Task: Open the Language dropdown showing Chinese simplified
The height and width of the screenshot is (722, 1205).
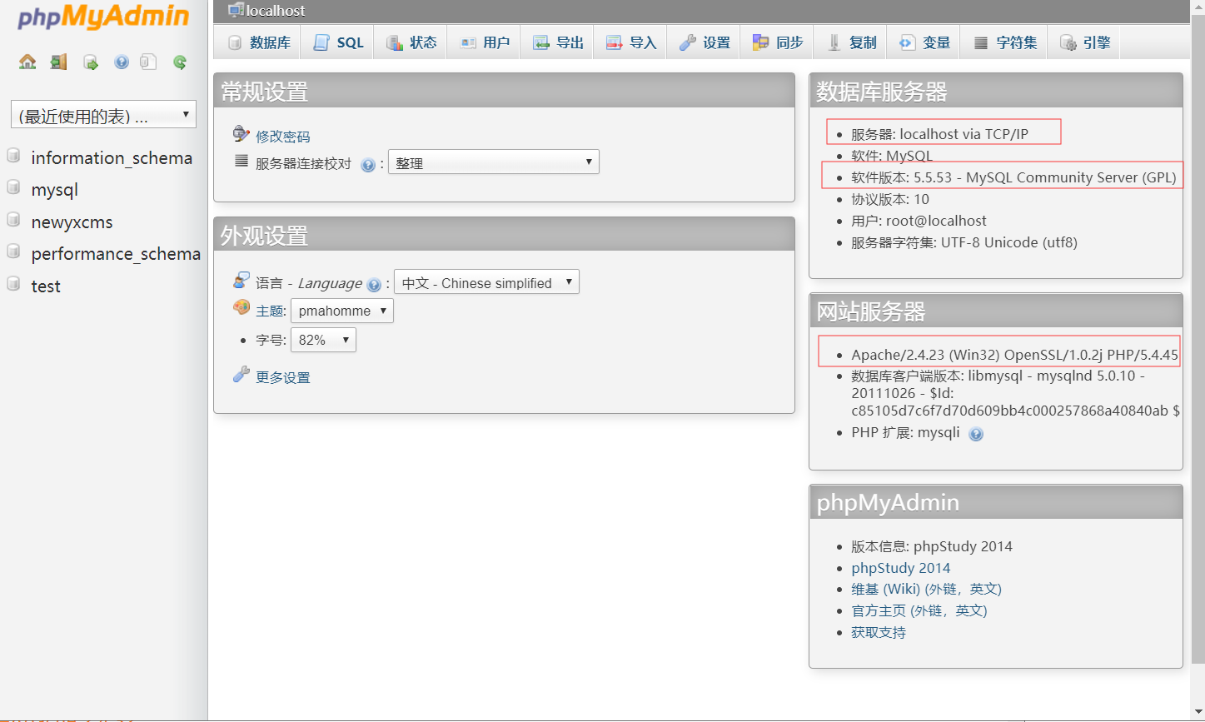Action: pyautogui.click(x=486, y=282)
